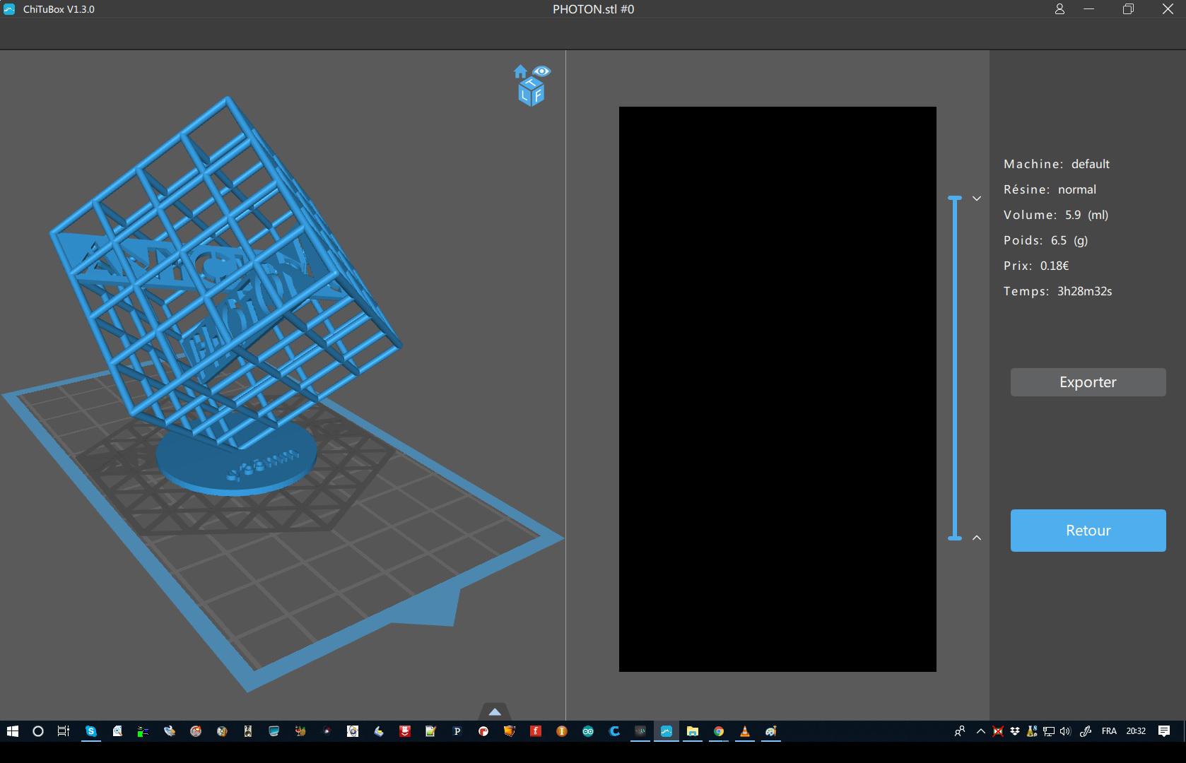Open the Dropbox tray icon

1015,731
